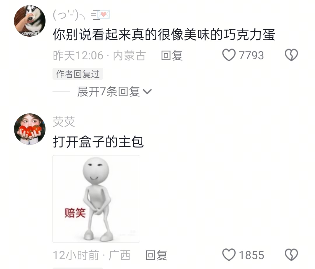This screenshot has width=315, height=269.
Task: Tap the 7793 like count
Action: 251,55
